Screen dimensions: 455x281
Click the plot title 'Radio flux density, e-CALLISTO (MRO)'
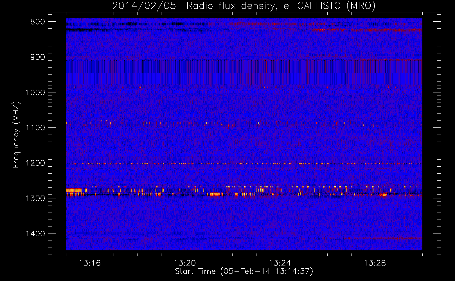coord(281,6)
